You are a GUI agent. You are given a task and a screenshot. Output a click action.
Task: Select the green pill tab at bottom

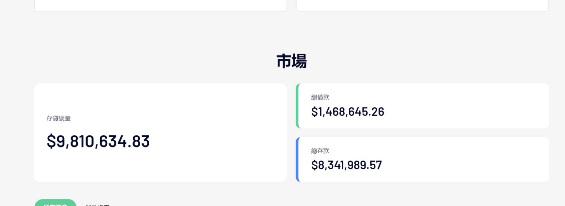click(x=55, y=203)
